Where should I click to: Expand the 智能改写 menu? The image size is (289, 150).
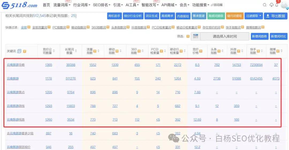(150, 5)
